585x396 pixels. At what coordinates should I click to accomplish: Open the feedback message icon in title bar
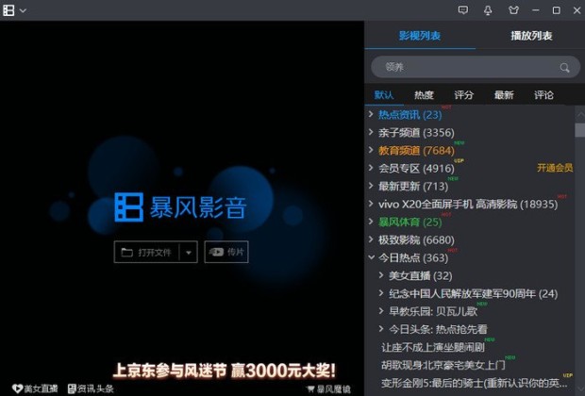click(463, 10)
